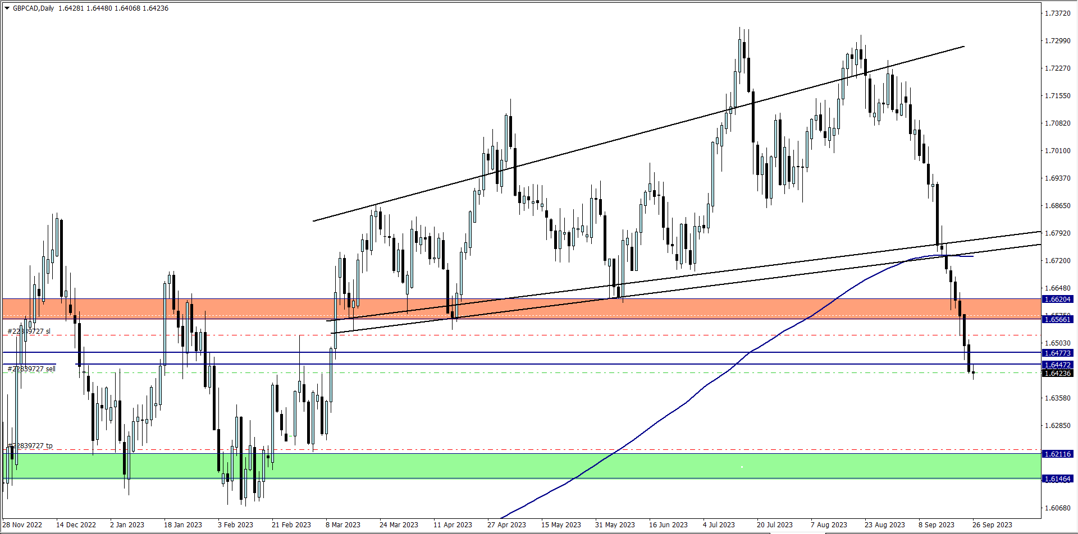Screen dimensions: 1078x534
Task: Click the 2 Jan 2023 date label
Action: tap(127, 525)
